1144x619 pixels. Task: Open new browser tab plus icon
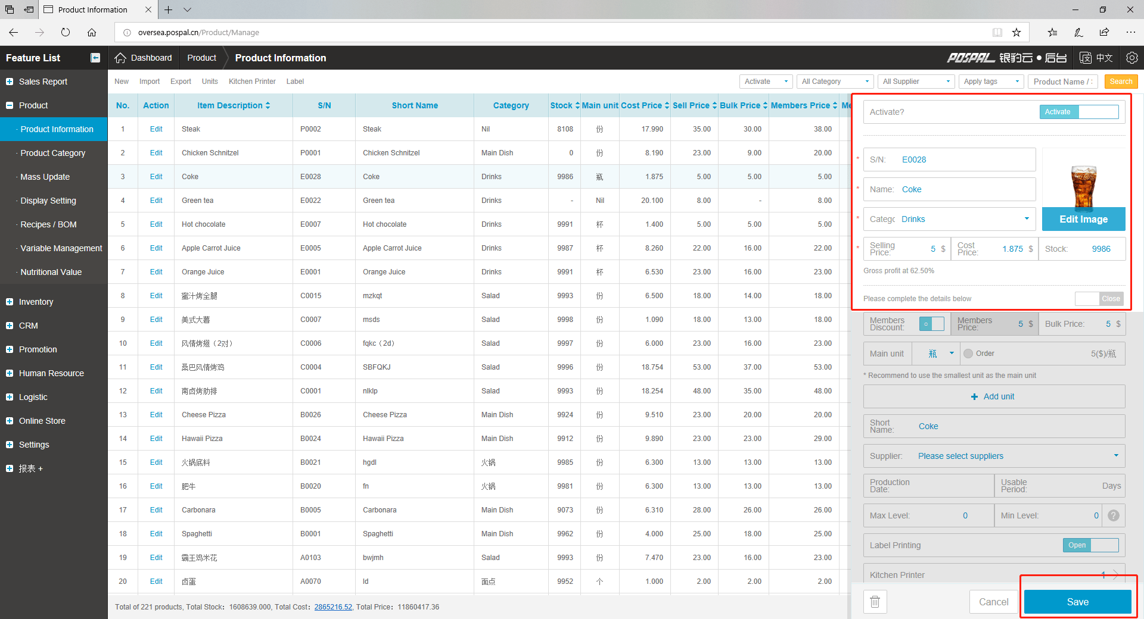[169, 10]
